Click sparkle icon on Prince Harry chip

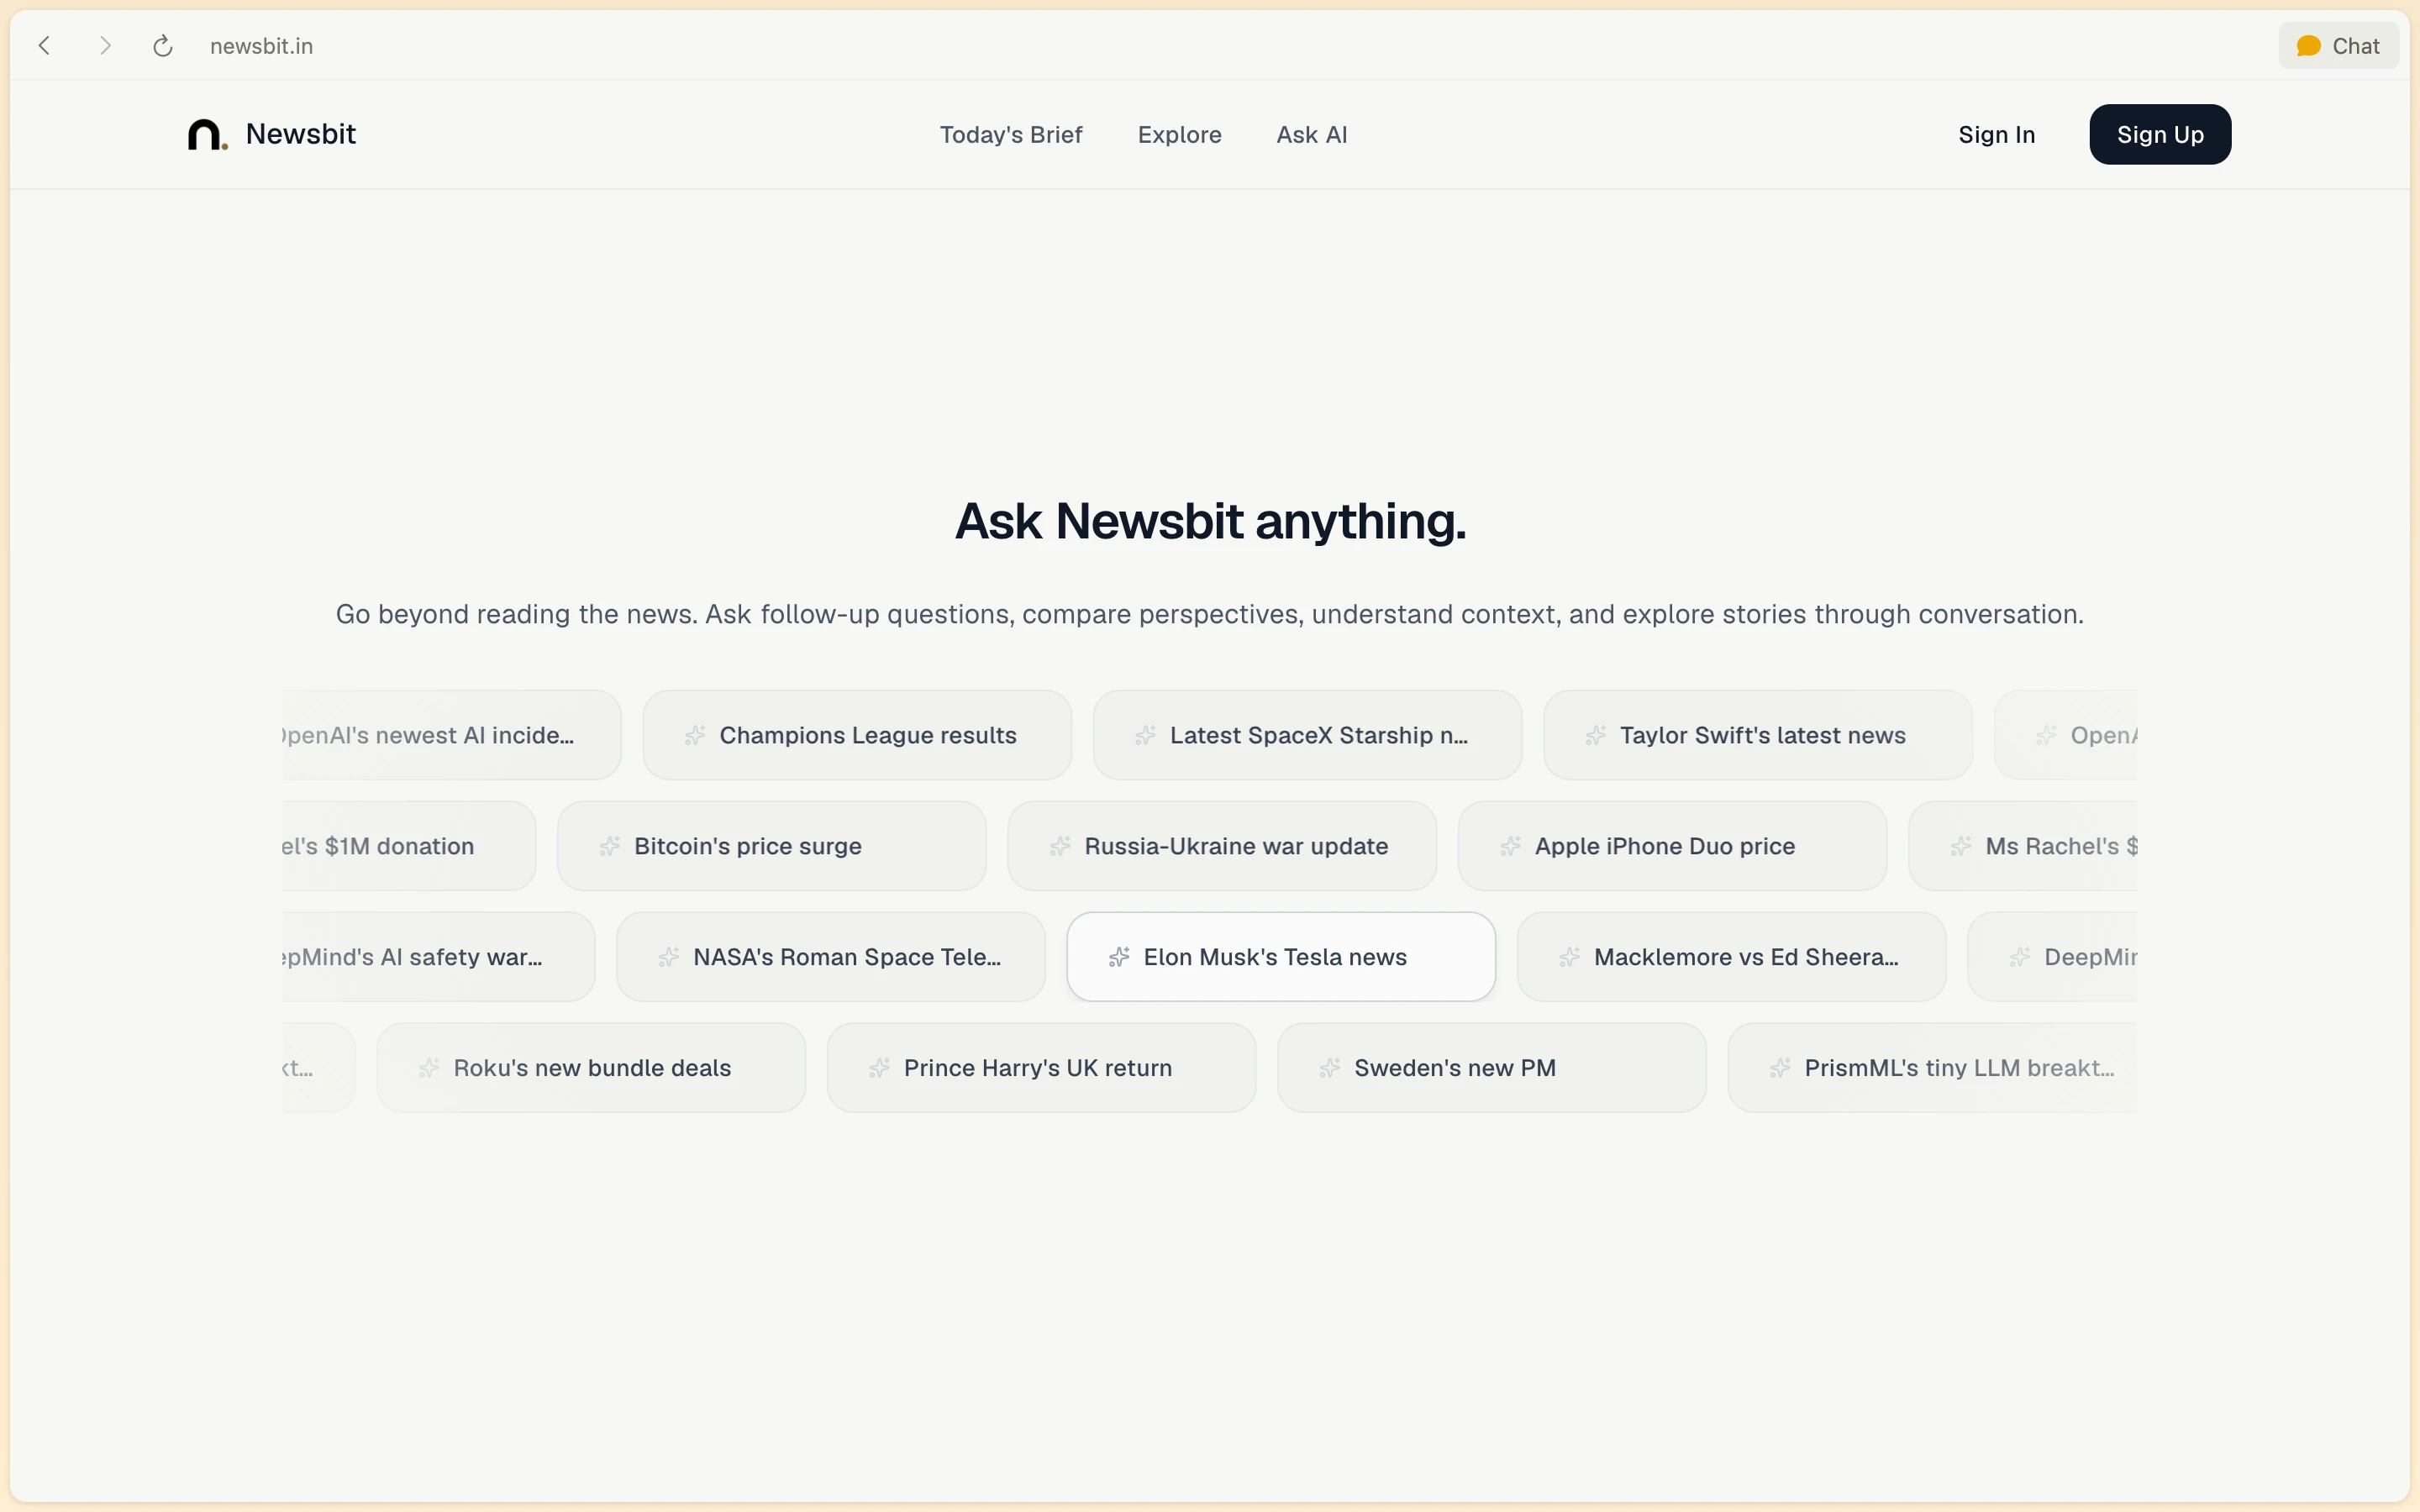pyautogui.click(x=879, y=1068)
